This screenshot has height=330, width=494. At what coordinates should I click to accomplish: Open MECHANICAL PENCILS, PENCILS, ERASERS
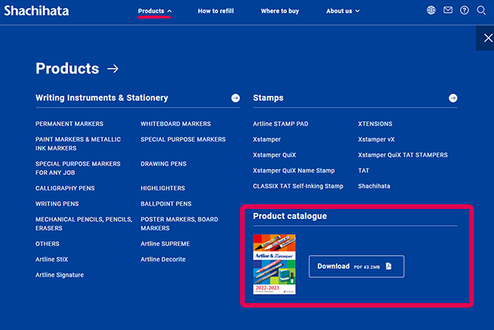tap(84, 224)
